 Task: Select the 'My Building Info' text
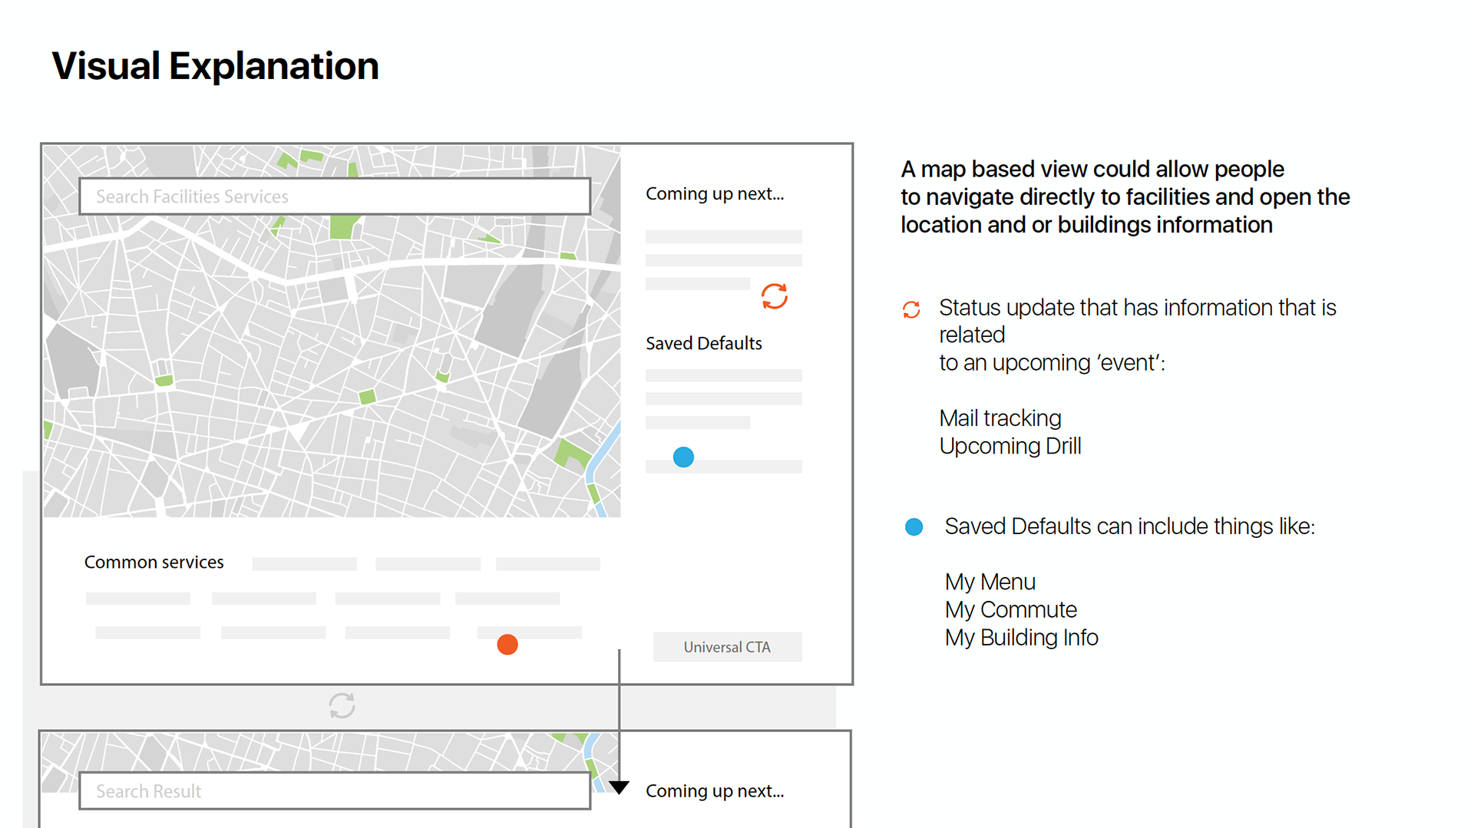pos(1022,638)
